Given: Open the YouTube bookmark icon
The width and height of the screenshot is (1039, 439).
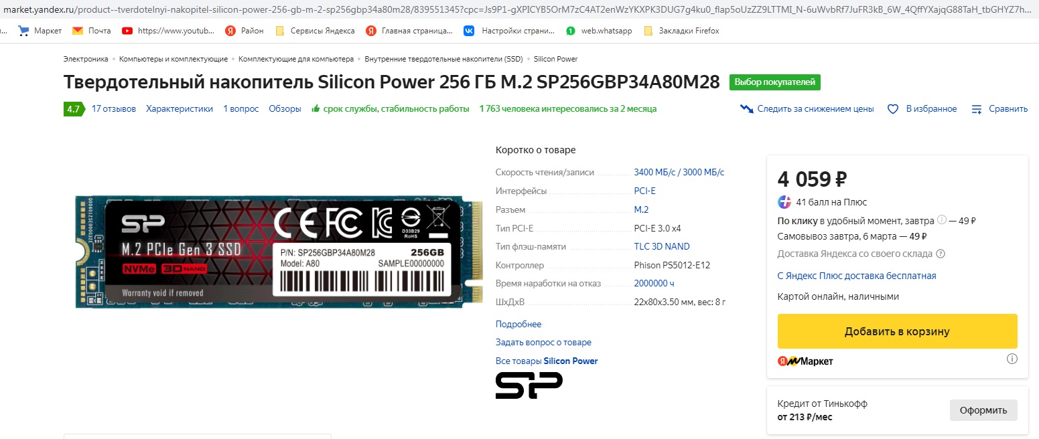Looking at the screenshot, I should tap(127, 31).
